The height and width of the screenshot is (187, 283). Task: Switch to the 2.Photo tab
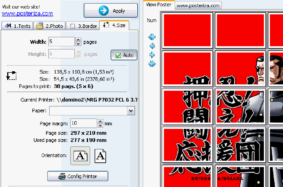click(49, 26)
